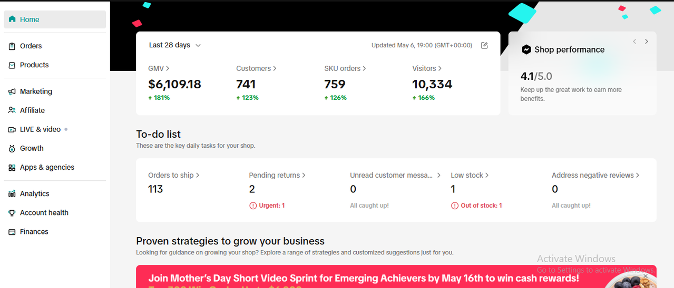Viewport: 674px width, 288px height.
Task: Open Pending returns link
Action: tap(277, 176)
